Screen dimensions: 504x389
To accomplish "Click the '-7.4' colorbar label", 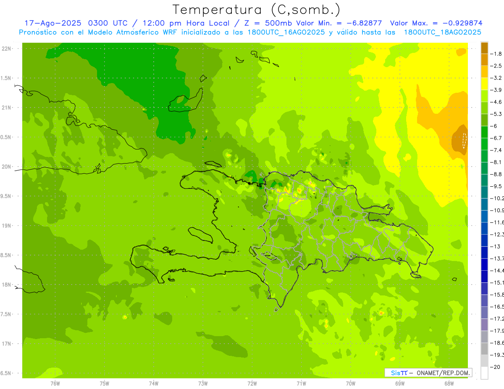I will [x=496, y=150].
